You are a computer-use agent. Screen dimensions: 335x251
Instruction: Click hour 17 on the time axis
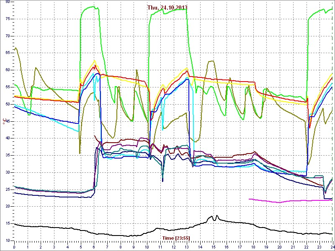(x=240, y=247)
